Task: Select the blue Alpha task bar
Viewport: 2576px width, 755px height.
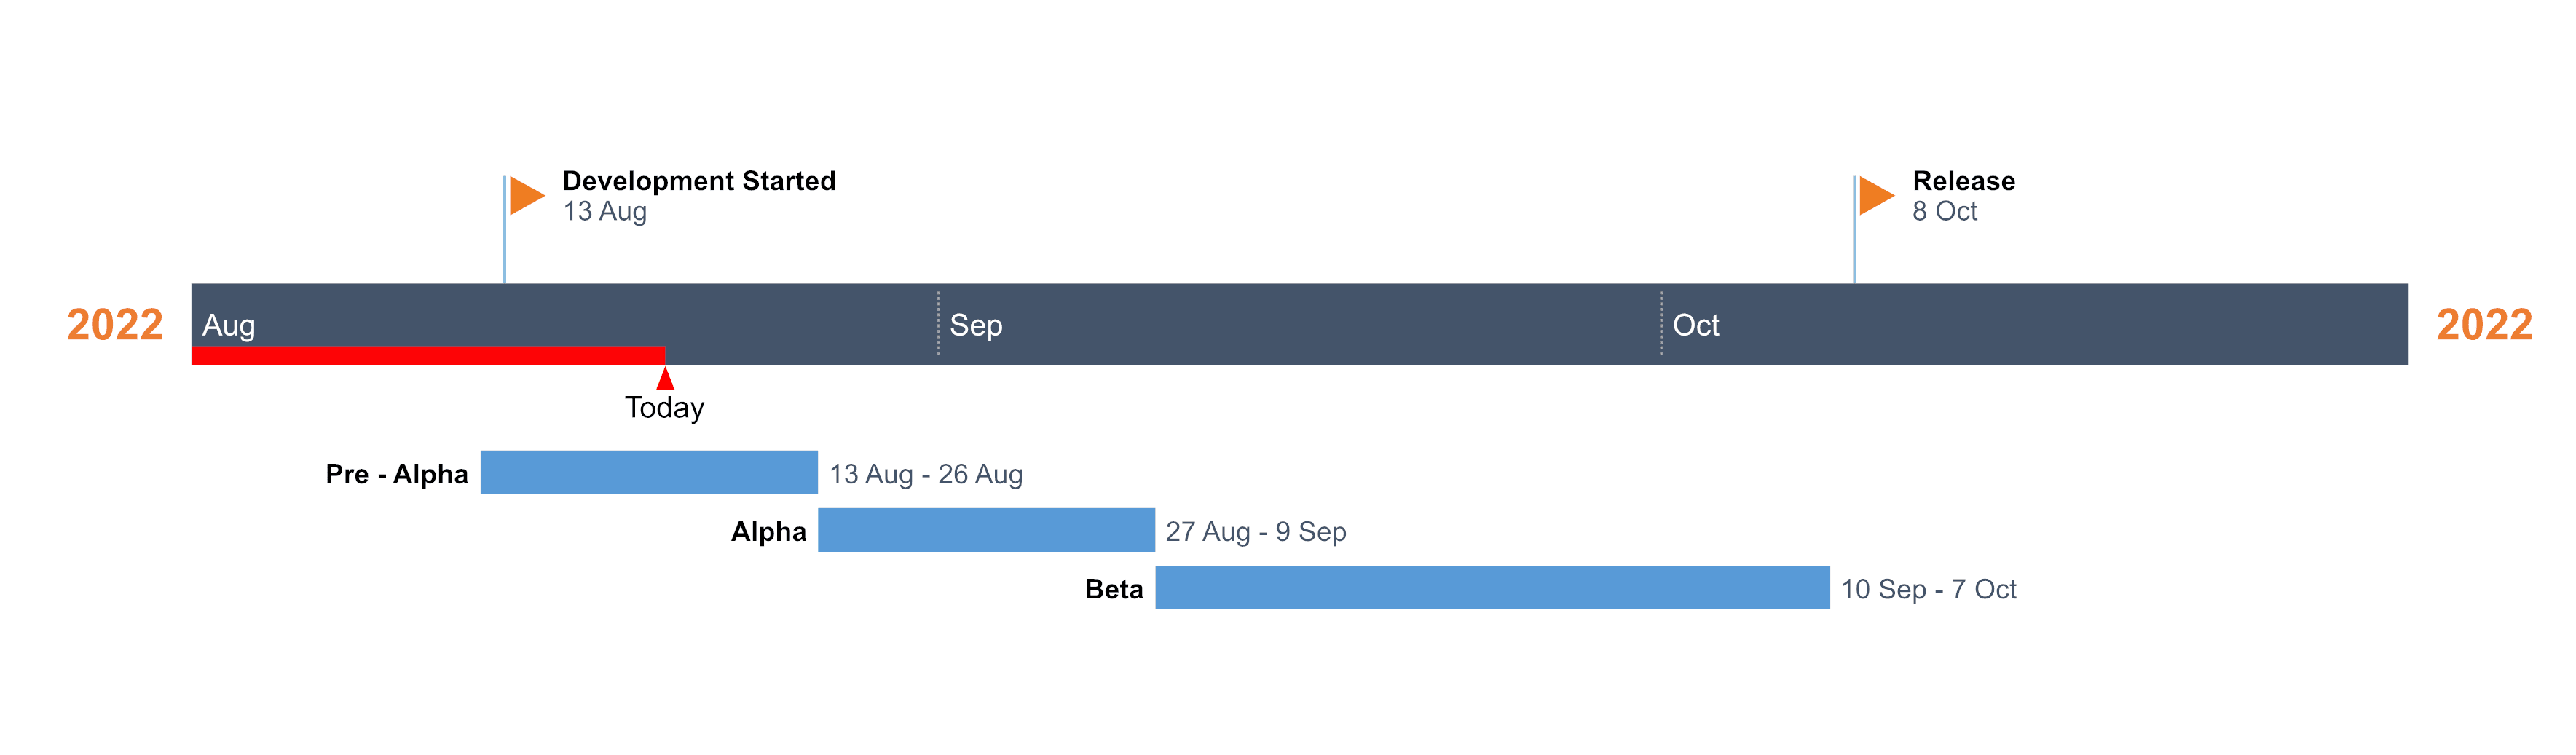Action: coord(986,530)
